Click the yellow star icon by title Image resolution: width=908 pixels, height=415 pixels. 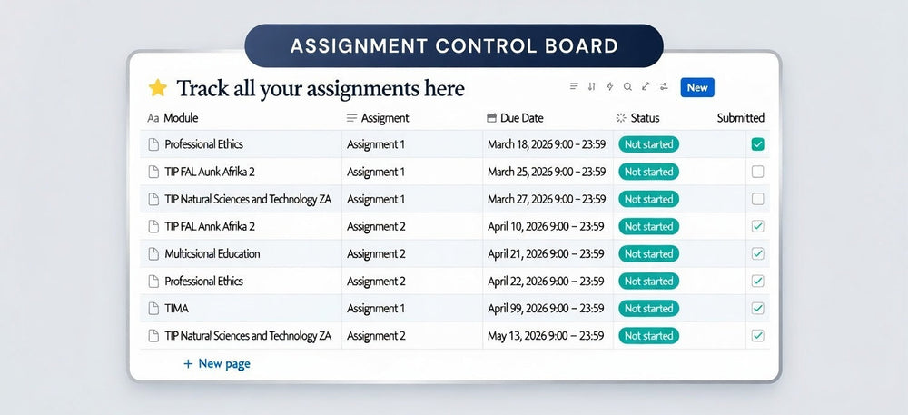click(157, 88)
